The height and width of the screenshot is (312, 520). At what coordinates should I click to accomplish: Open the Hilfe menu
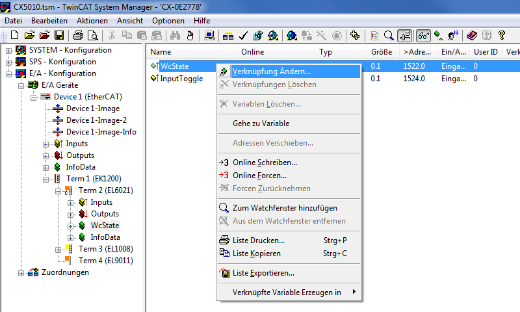pos(201,21)
